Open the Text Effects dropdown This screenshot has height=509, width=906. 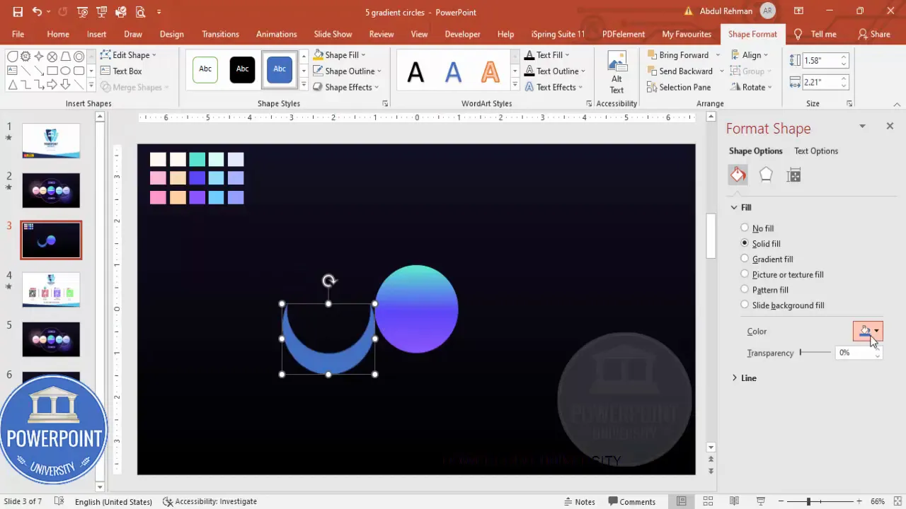click(x=554, y=87)
